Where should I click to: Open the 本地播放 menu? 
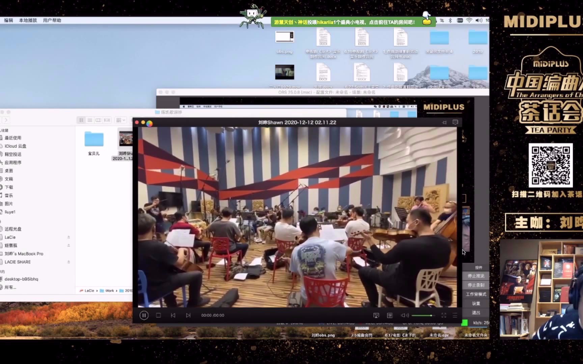click(28, 20)
